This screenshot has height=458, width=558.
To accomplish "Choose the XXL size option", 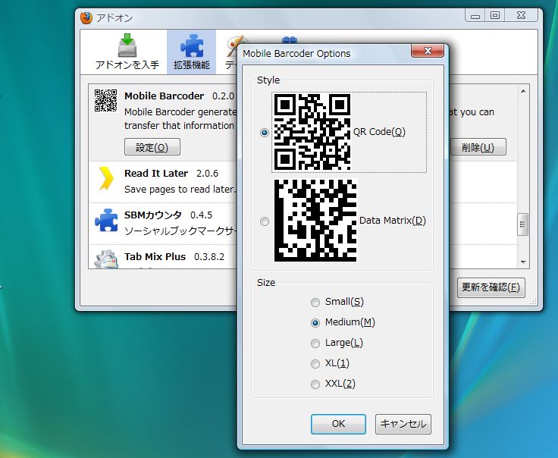I will pyautogui.click(x=315, y=384).
